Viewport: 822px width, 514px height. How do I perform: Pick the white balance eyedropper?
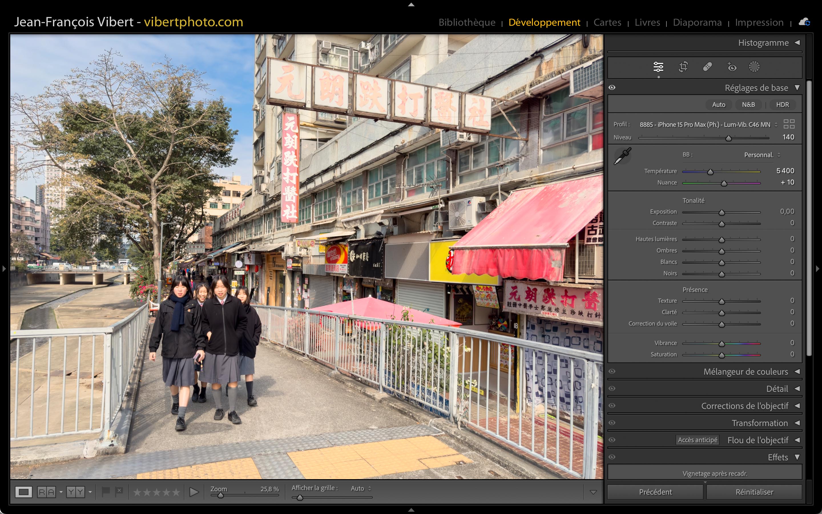click(622, 156)
